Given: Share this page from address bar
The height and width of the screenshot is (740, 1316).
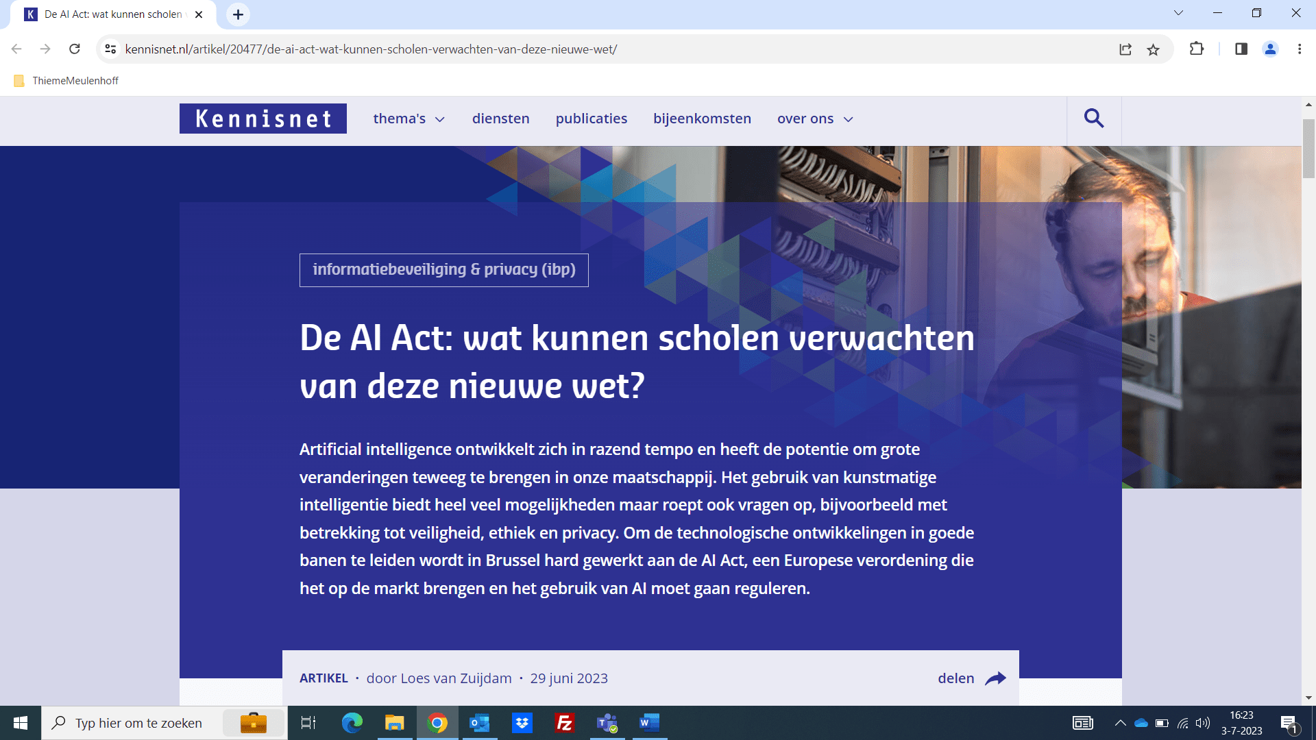Looking at the screenshot, I should [x=1125, y=49].
